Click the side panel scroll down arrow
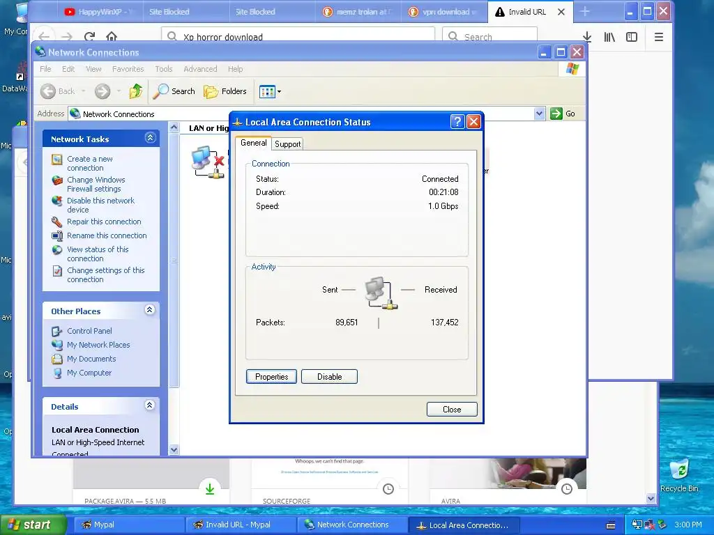The image size is (714, 535). [174, 450]
